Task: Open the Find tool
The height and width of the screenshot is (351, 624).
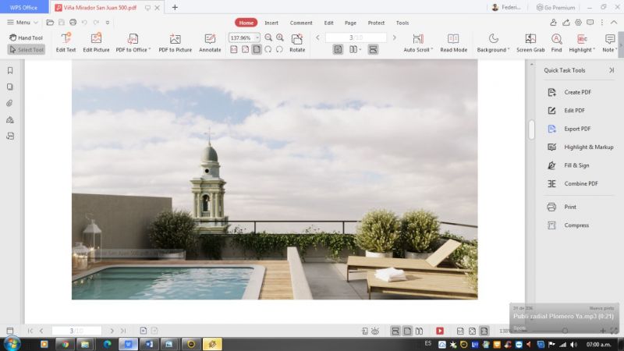Action: tap(556, 43)
